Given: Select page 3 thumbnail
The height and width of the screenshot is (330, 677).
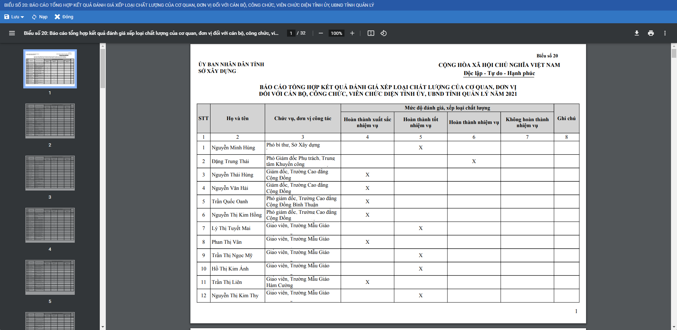Looking at the screenshot, I should [x=50, y=173].
